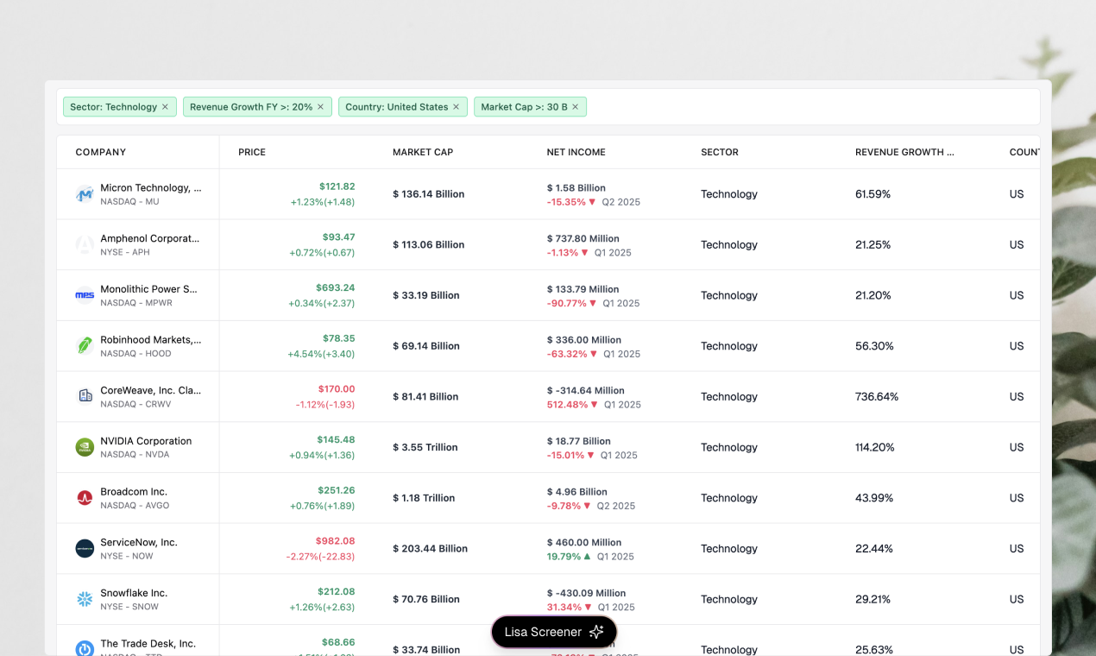Open NVIDIA Corporation company name
This screenshot has width=1096, height=656.
pos(146,441)
